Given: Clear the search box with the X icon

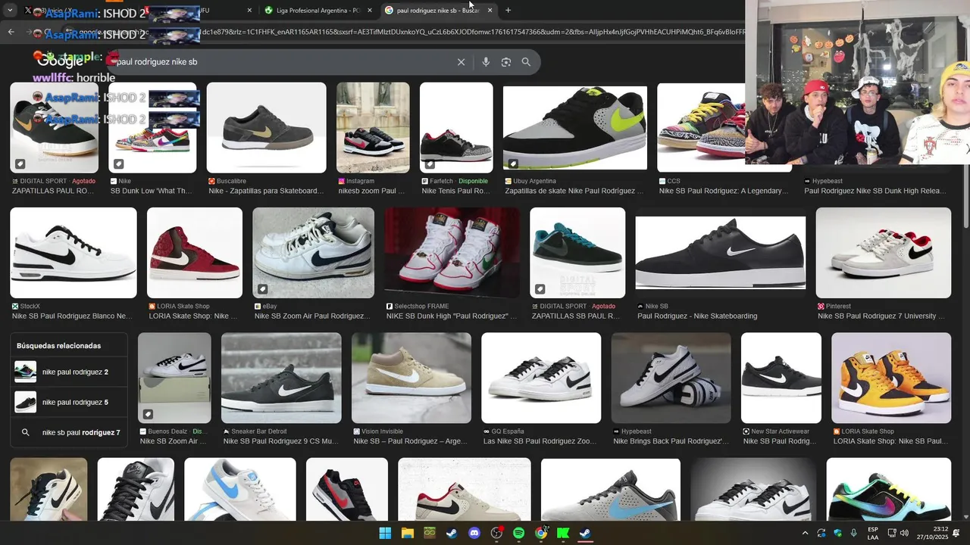Looking at the screenshot, I should (461, 62).
